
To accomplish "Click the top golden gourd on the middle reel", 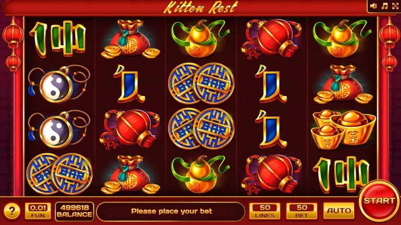I will point(200,38).
